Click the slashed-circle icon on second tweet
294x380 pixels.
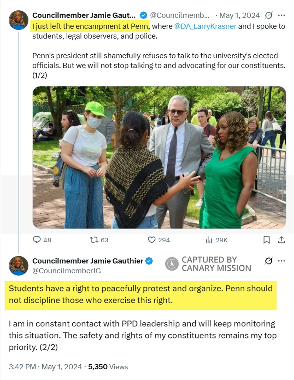(x=269, y=261)
